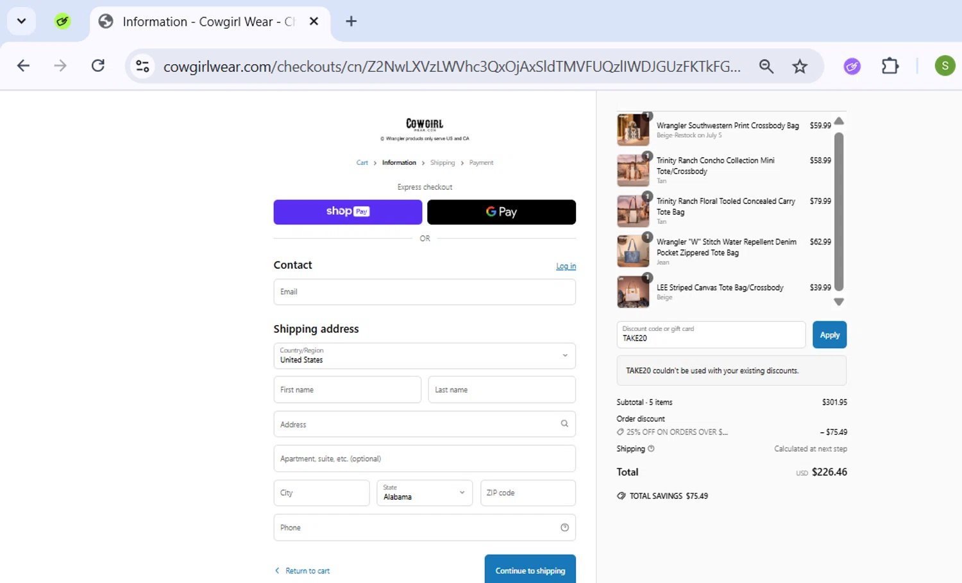This screenshot has width=962, height=583.
Task: Click the Log in link
Action: click(x=566, y=266)
